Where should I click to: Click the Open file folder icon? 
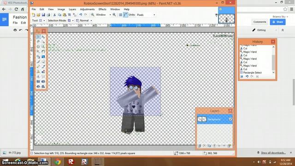(38, 15)
